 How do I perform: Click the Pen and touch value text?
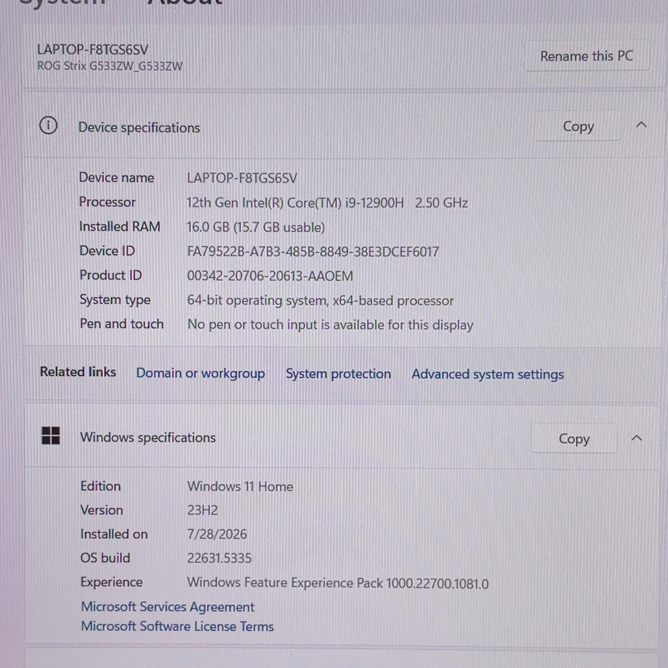point(331,325)
